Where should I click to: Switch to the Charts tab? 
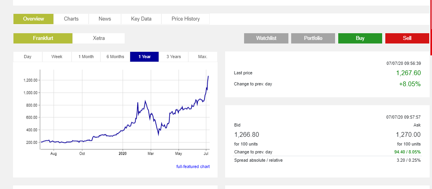pos(71,19)
